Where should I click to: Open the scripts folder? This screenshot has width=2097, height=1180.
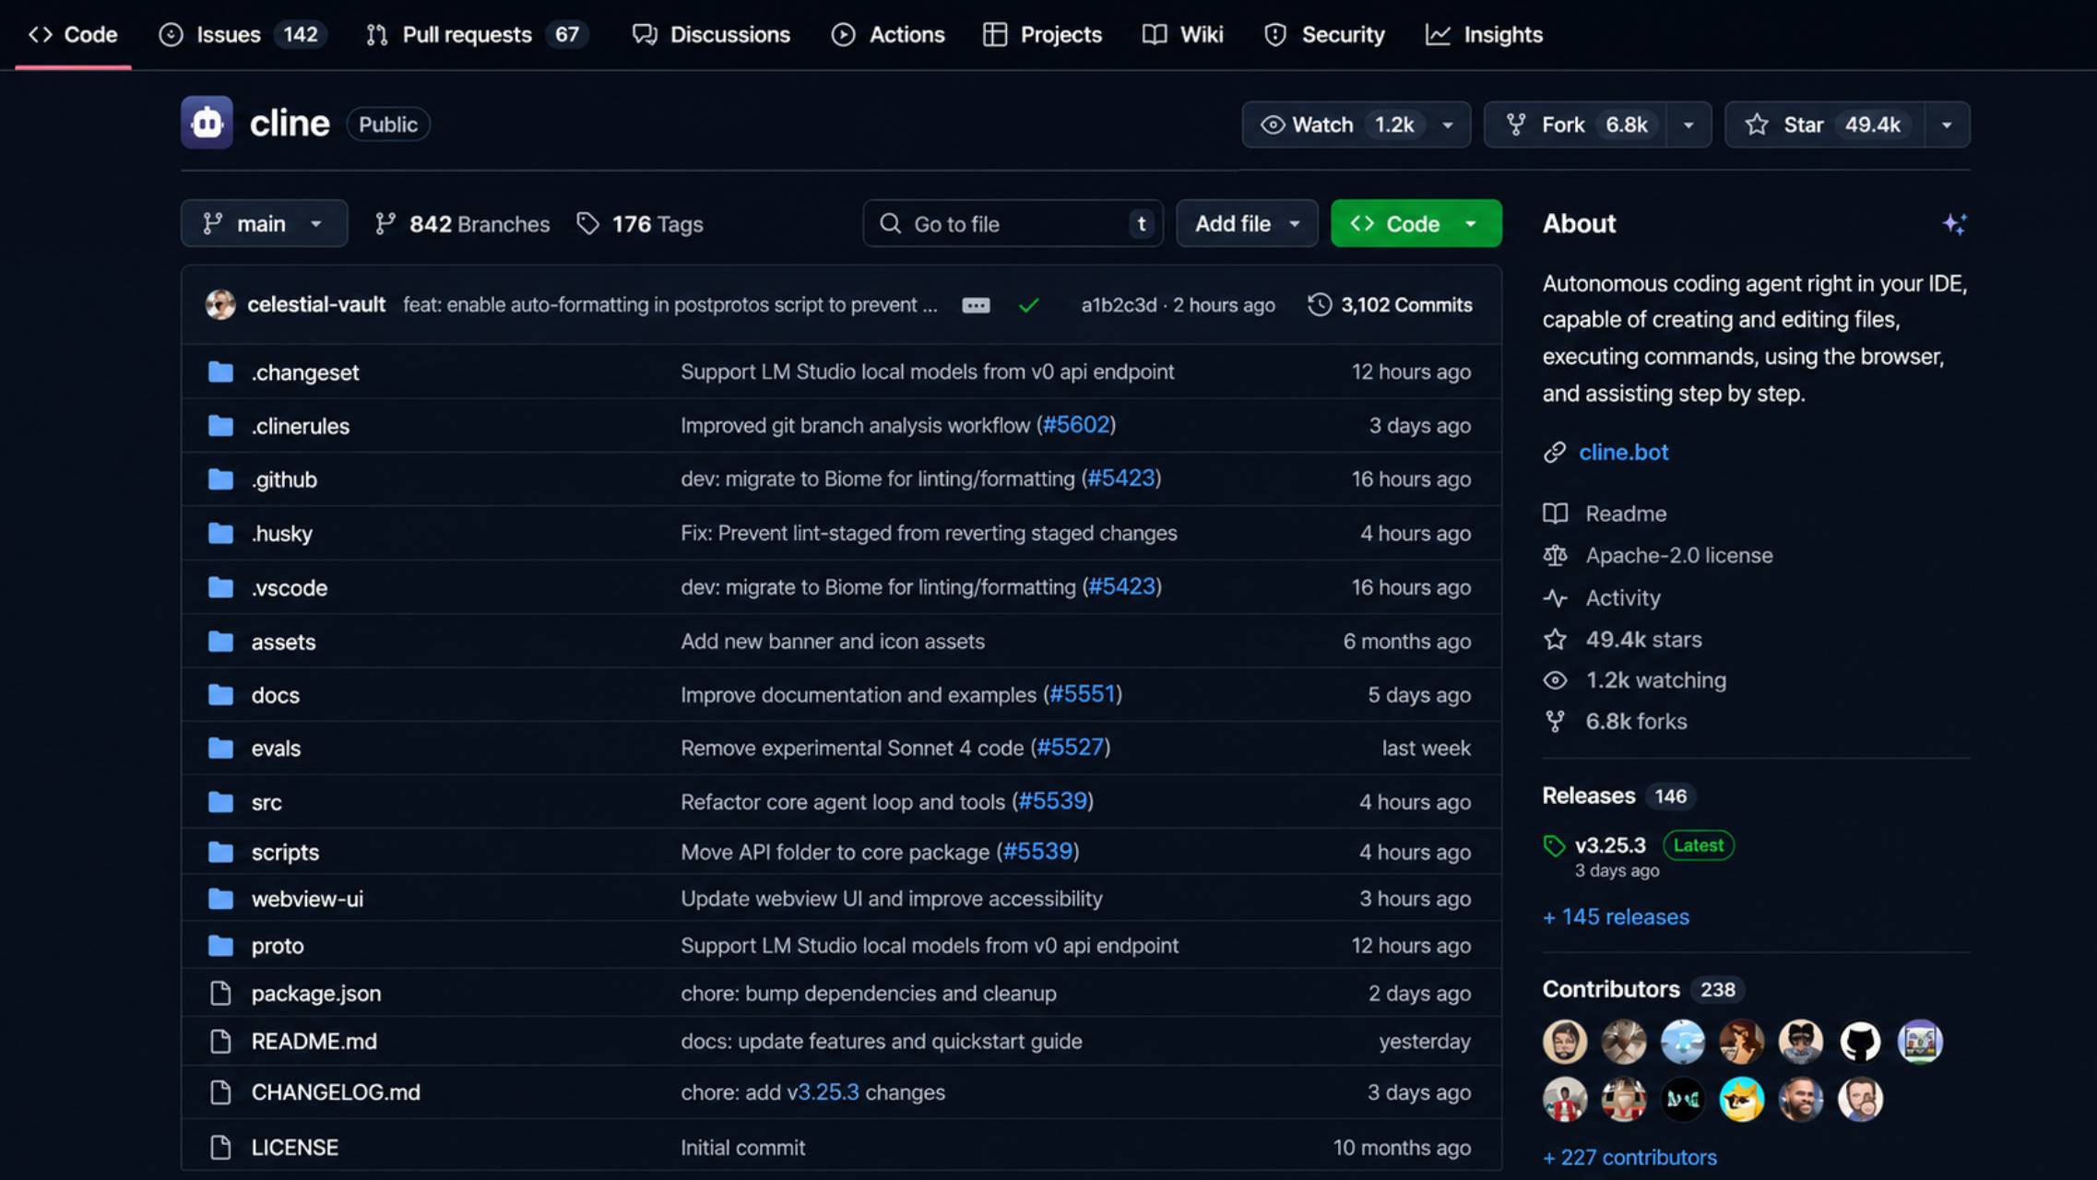(285, 852)
